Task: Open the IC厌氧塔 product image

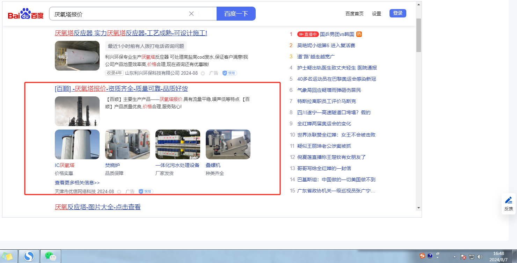Action: click(x=77, y=145)
